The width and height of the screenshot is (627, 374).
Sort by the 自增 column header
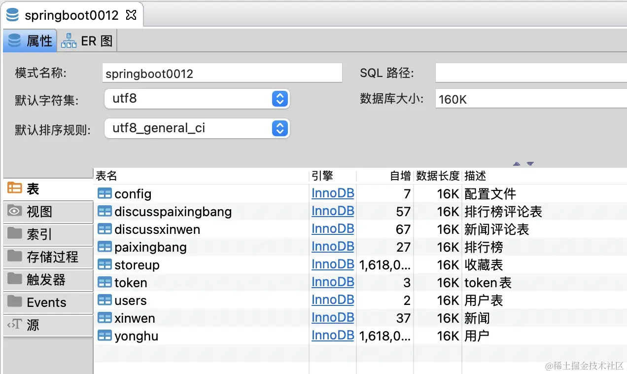point(385,176)
